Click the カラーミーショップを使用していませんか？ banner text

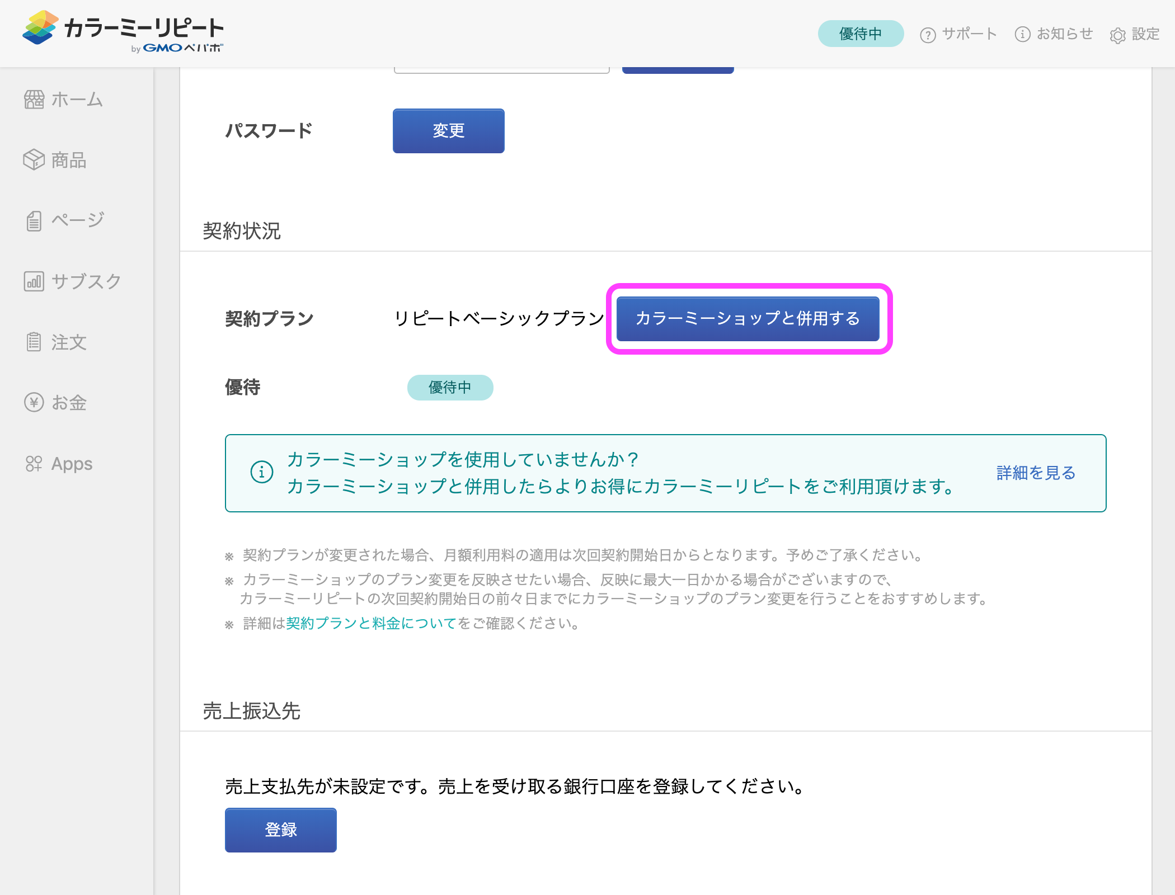coord(463,459)
